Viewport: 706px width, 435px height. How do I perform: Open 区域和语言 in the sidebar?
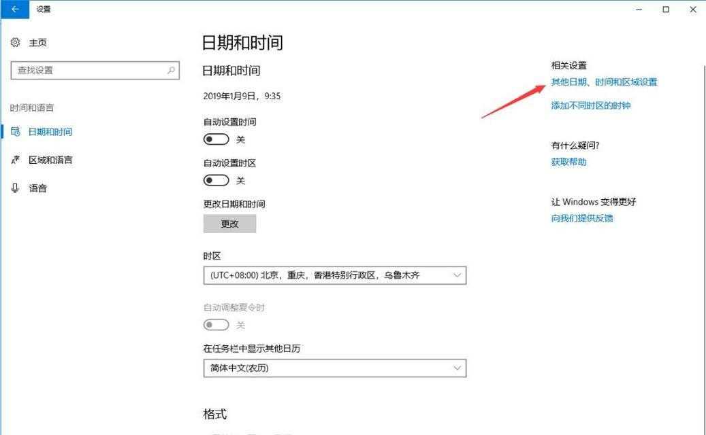(x=50, y=160)
